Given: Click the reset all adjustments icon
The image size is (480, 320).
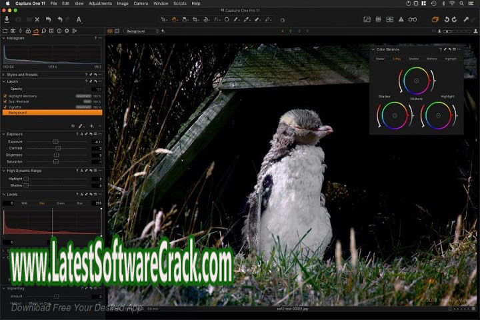Looking at the screenshot, I should pyautogui.click(x=48, y=19).
